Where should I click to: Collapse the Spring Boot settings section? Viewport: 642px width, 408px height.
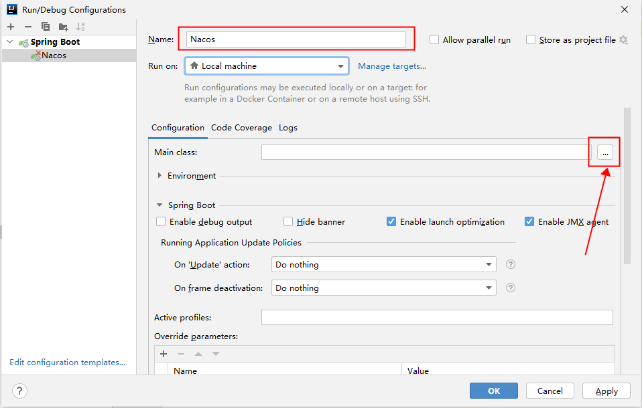(159, 205)
